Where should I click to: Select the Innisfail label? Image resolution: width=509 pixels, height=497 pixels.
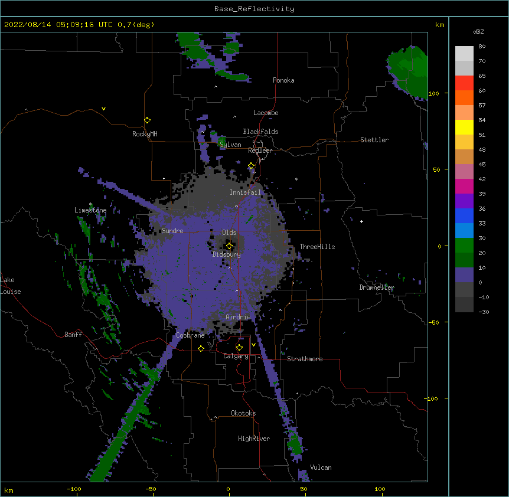tap(245, 192)
